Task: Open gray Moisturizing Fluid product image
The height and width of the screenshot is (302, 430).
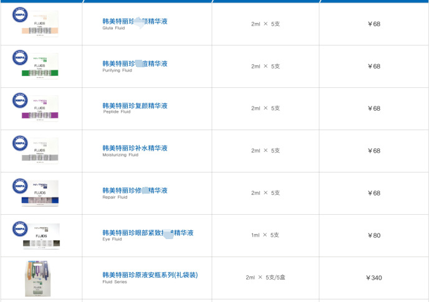Action: pos(40,151)
